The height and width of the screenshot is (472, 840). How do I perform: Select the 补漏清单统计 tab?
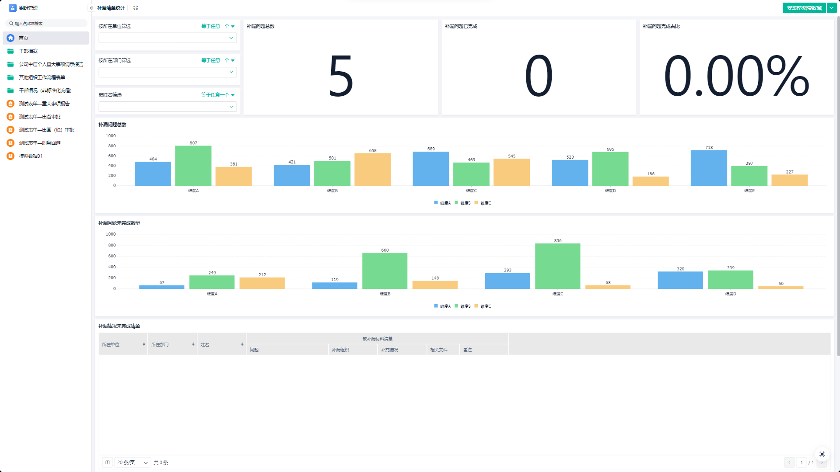point(111,8)
